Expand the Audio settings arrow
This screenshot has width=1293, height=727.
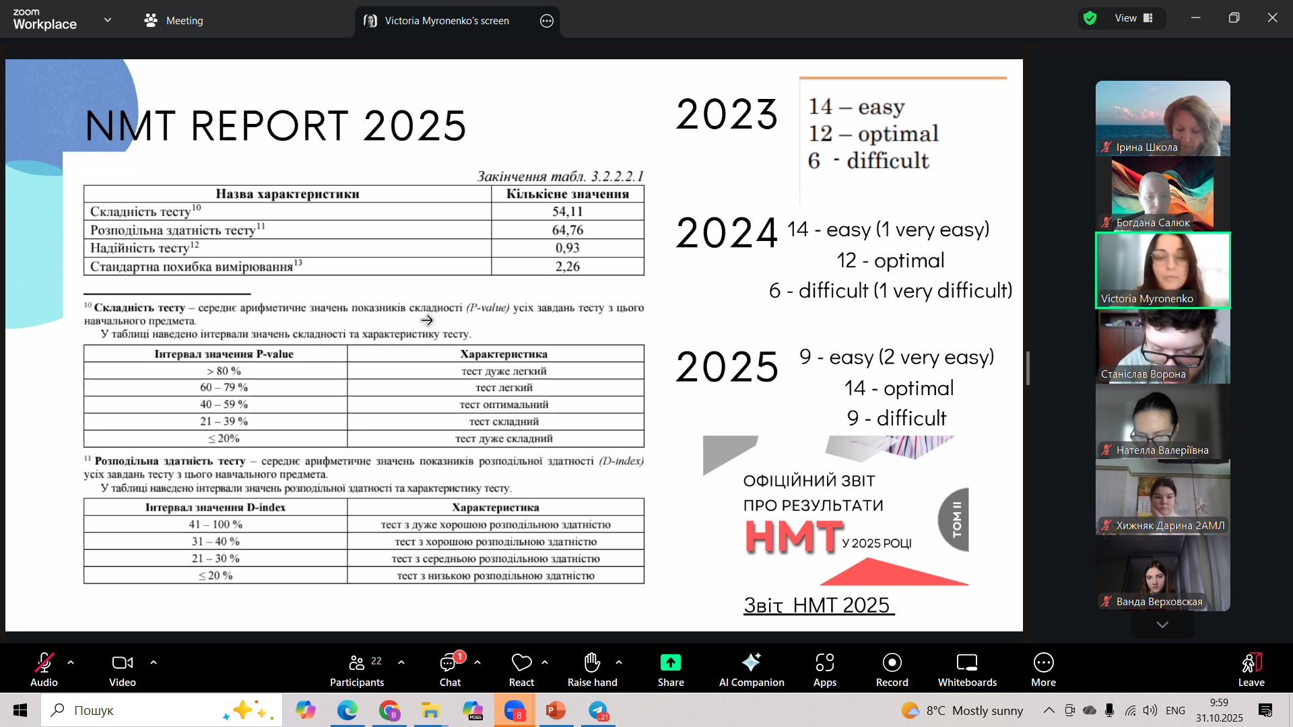(x=71, y=662)
